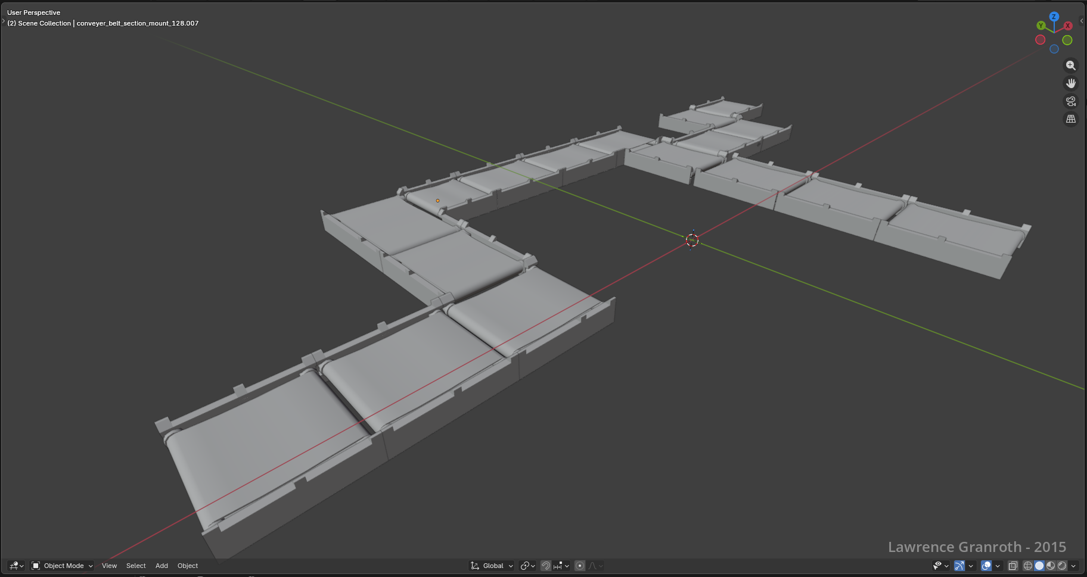
Task: Click the zoom view magnifier icon
Action: 1070,66
